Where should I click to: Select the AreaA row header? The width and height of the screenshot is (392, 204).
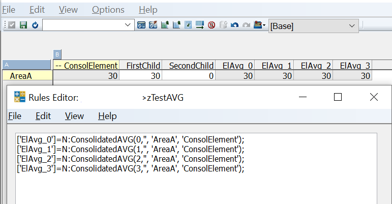coord(27,75)
